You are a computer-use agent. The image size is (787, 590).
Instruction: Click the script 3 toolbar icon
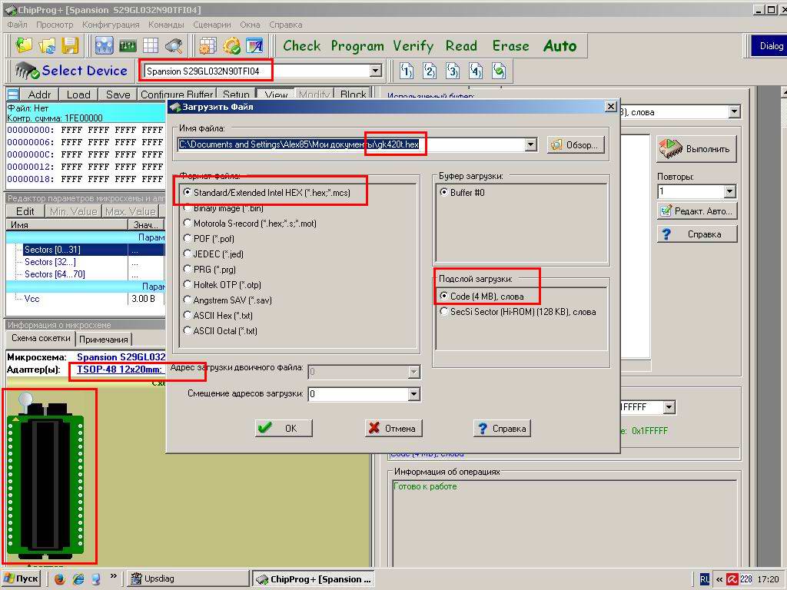tap(453, 71)
